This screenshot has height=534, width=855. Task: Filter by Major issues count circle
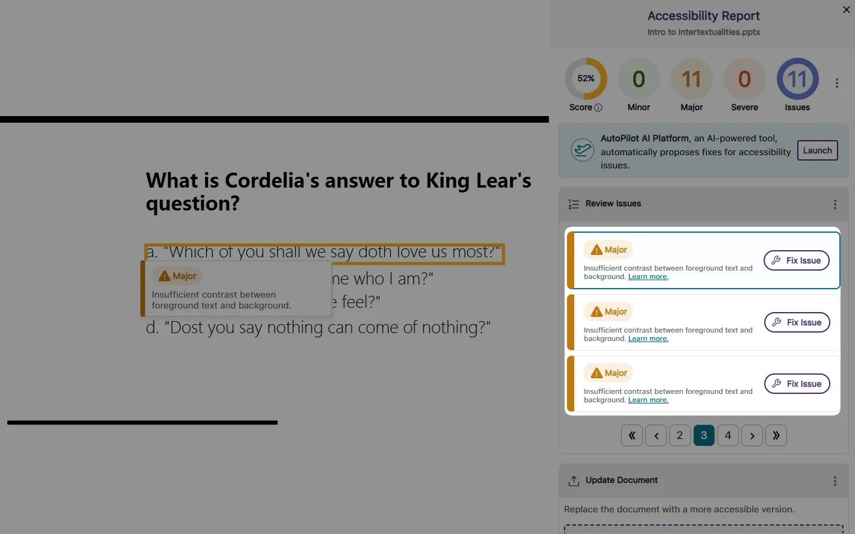click(x=691, y=79)
